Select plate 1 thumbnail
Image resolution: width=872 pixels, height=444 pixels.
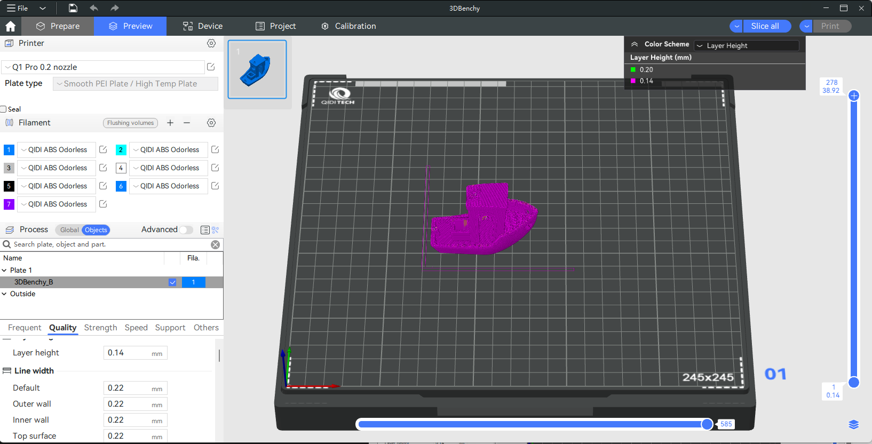(x=257, y=69)
